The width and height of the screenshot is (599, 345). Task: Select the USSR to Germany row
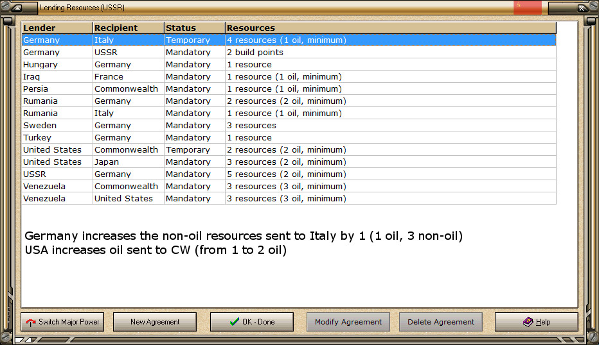coord(289,174)
